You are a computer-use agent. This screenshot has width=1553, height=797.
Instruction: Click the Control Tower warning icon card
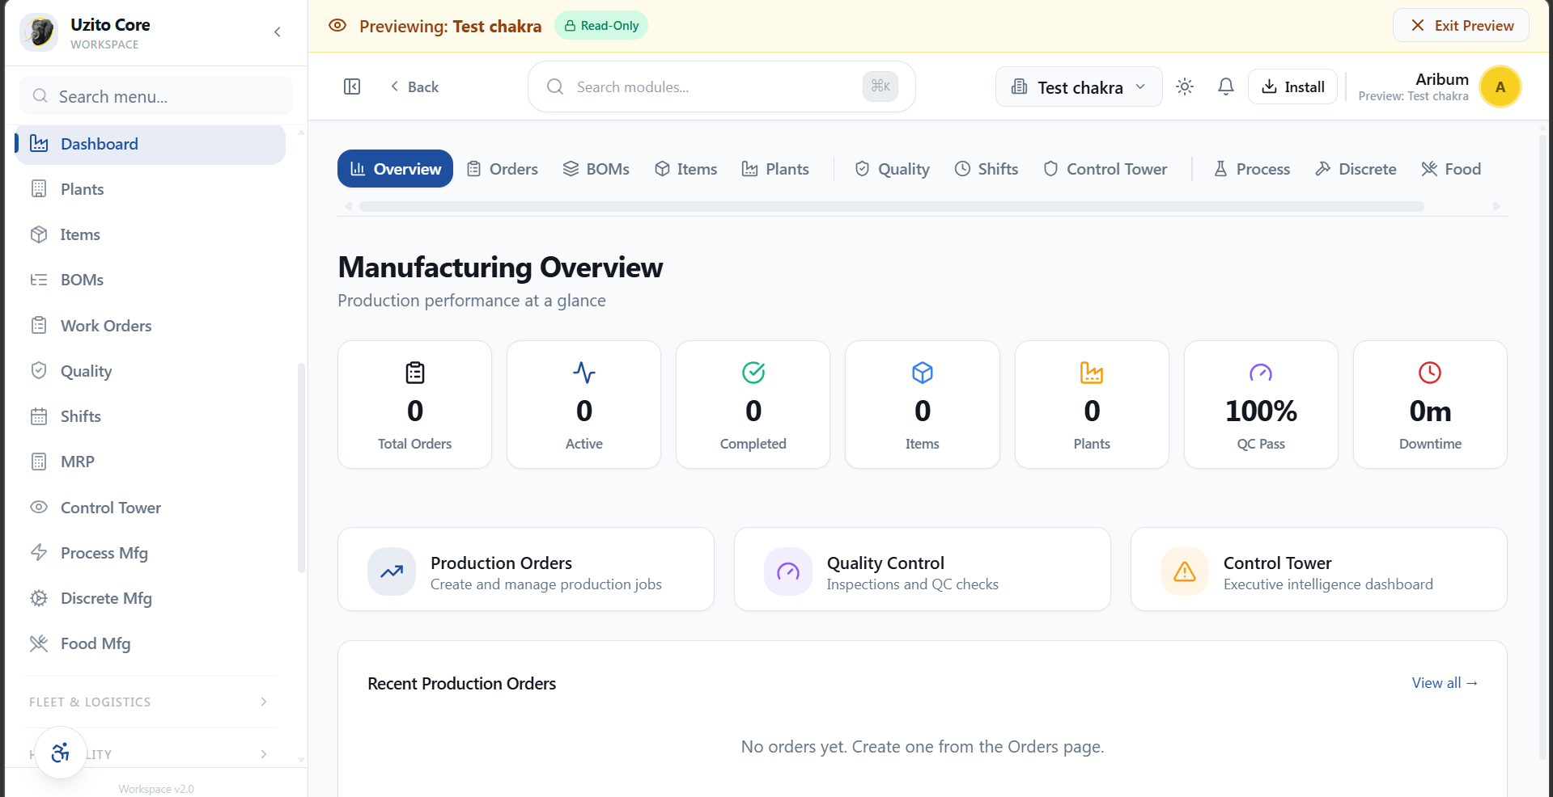[x=1184, y=571]
